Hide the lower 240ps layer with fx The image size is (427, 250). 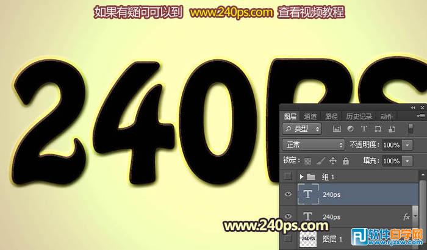(x=288, y=216)
